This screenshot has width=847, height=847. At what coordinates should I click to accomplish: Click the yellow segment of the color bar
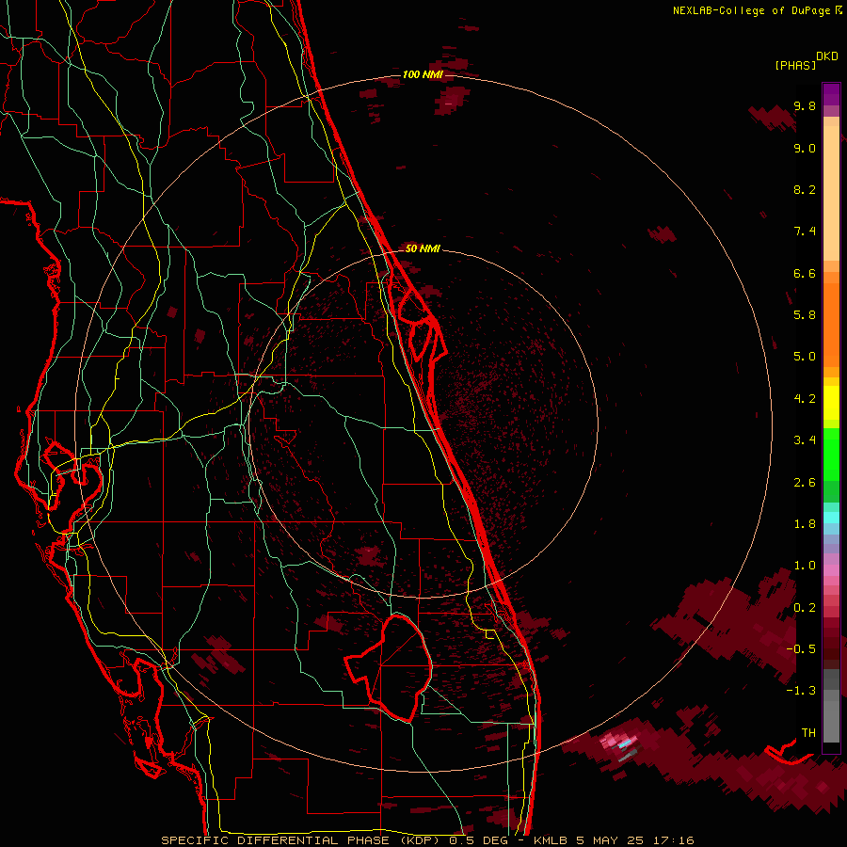click(x=831, y=403)
